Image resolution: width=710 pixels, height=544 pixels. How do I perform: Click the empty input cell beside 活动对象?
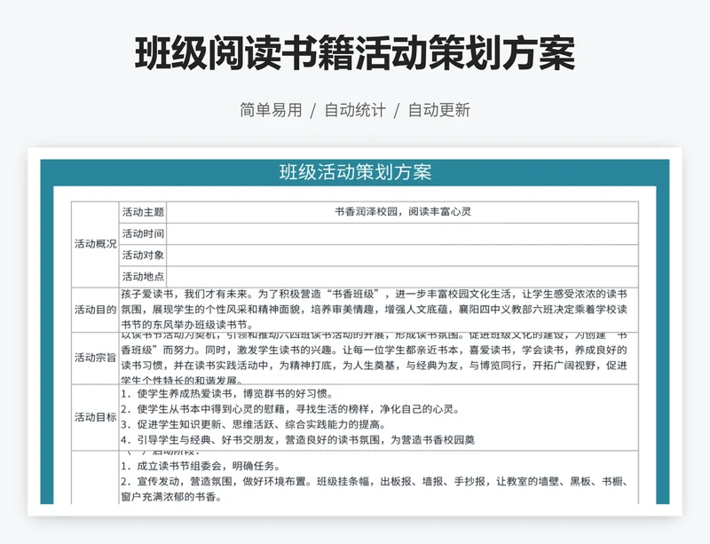403,256
